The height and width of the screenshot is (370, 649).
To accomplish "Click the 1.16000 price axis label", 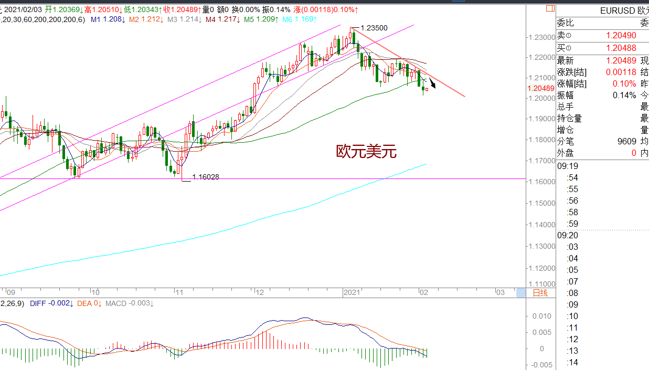I will click(x=541, y=182).
